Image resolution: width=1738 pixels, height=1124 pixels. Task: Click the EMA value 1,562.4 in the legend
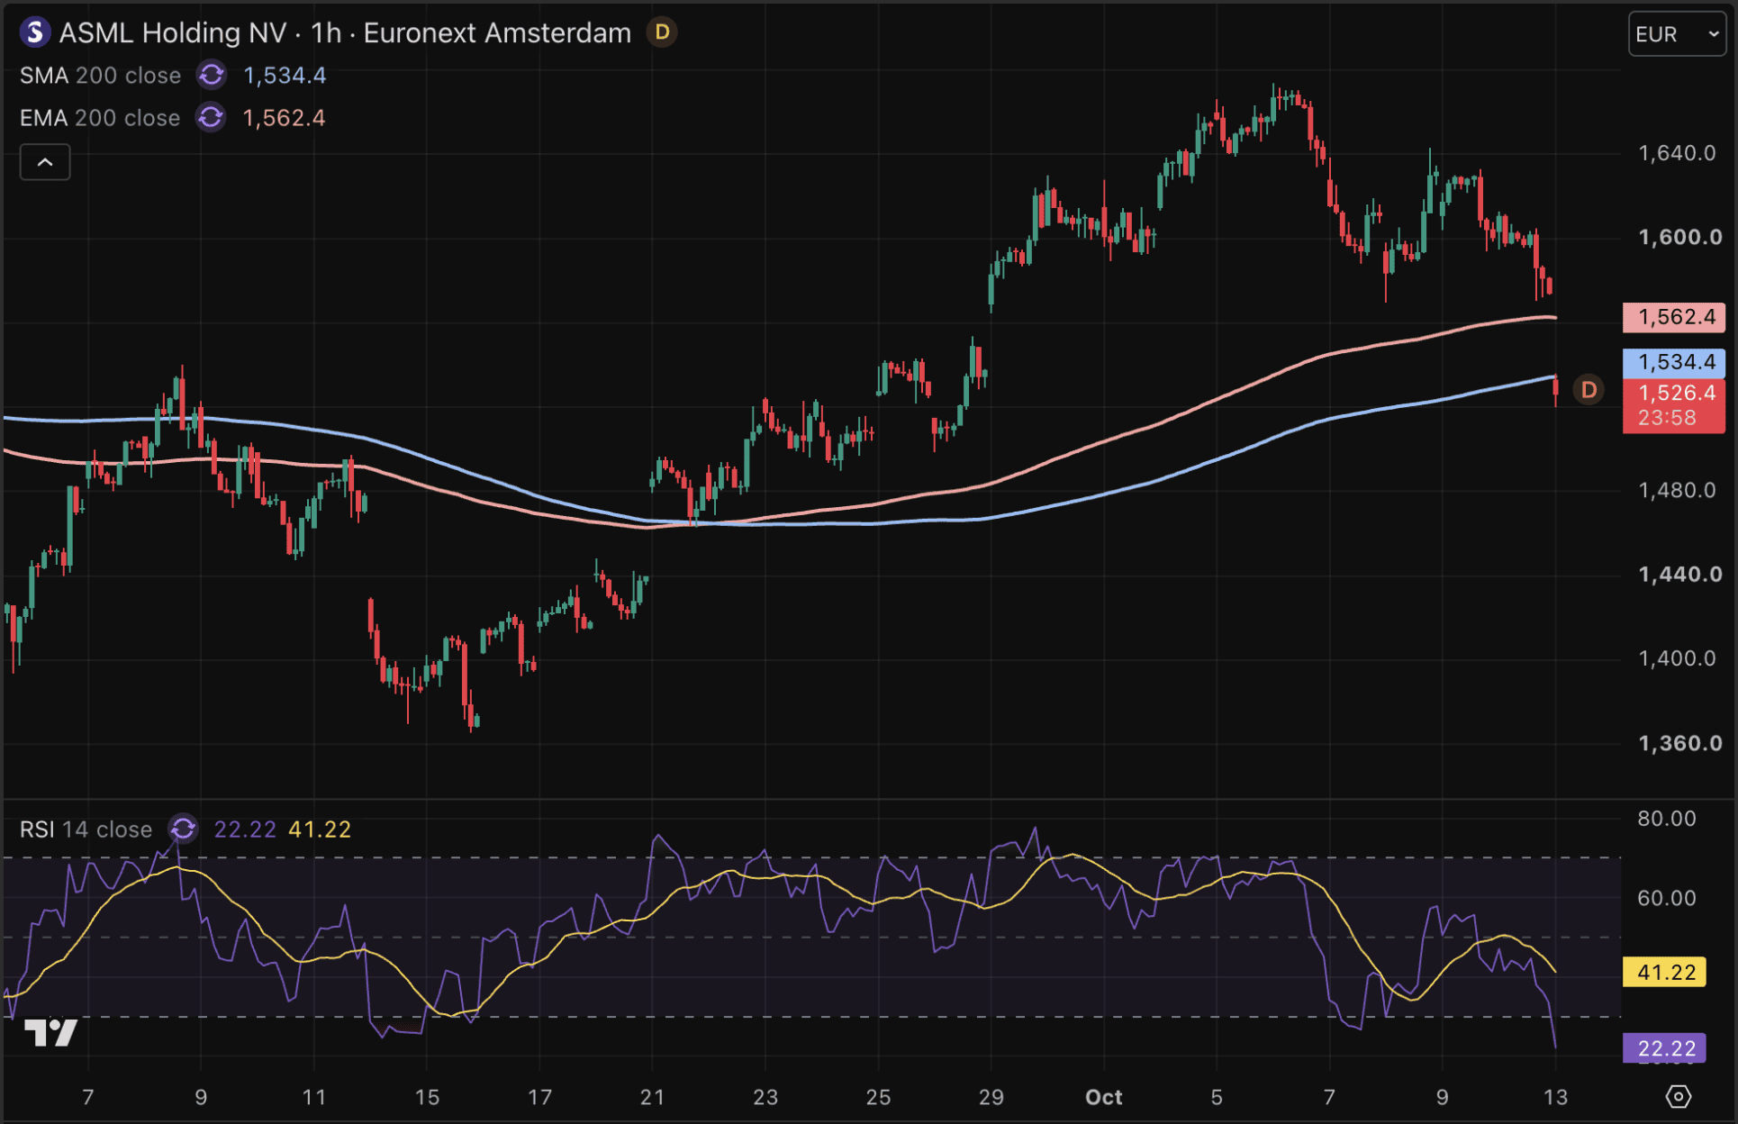point(284,118)
